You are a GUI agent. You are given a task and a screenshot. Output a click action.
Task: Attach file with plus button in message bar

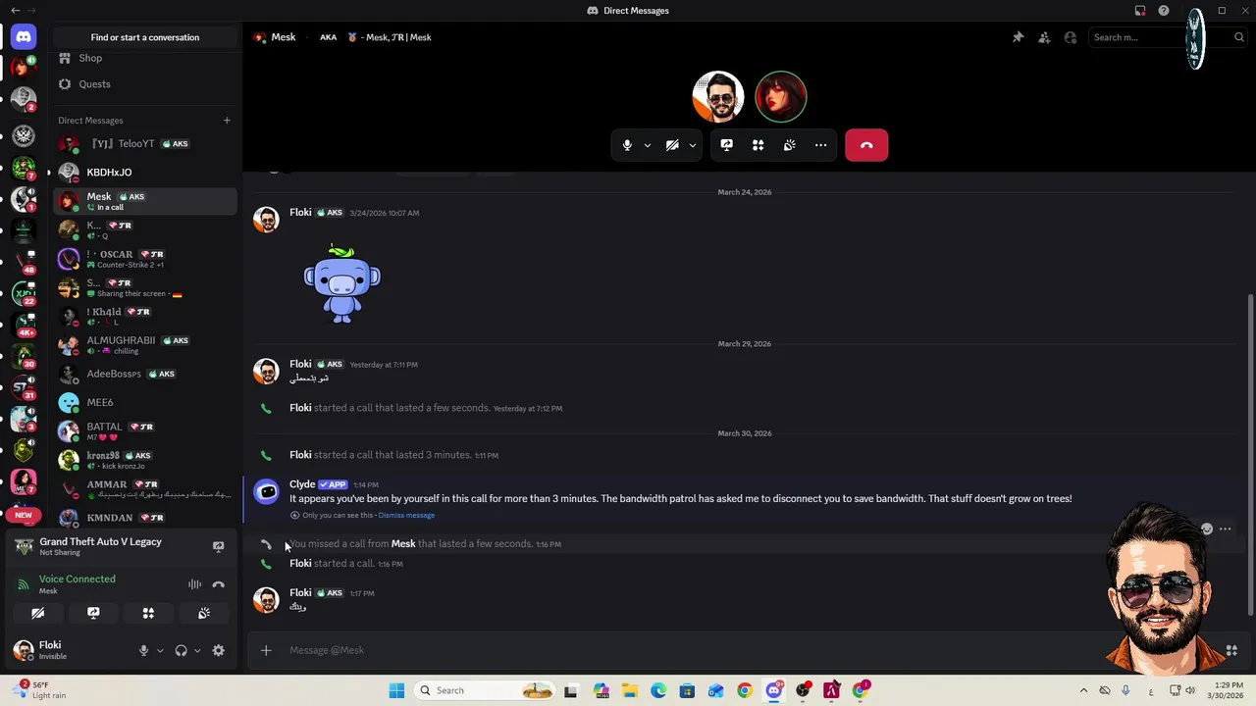click(266, 650)
